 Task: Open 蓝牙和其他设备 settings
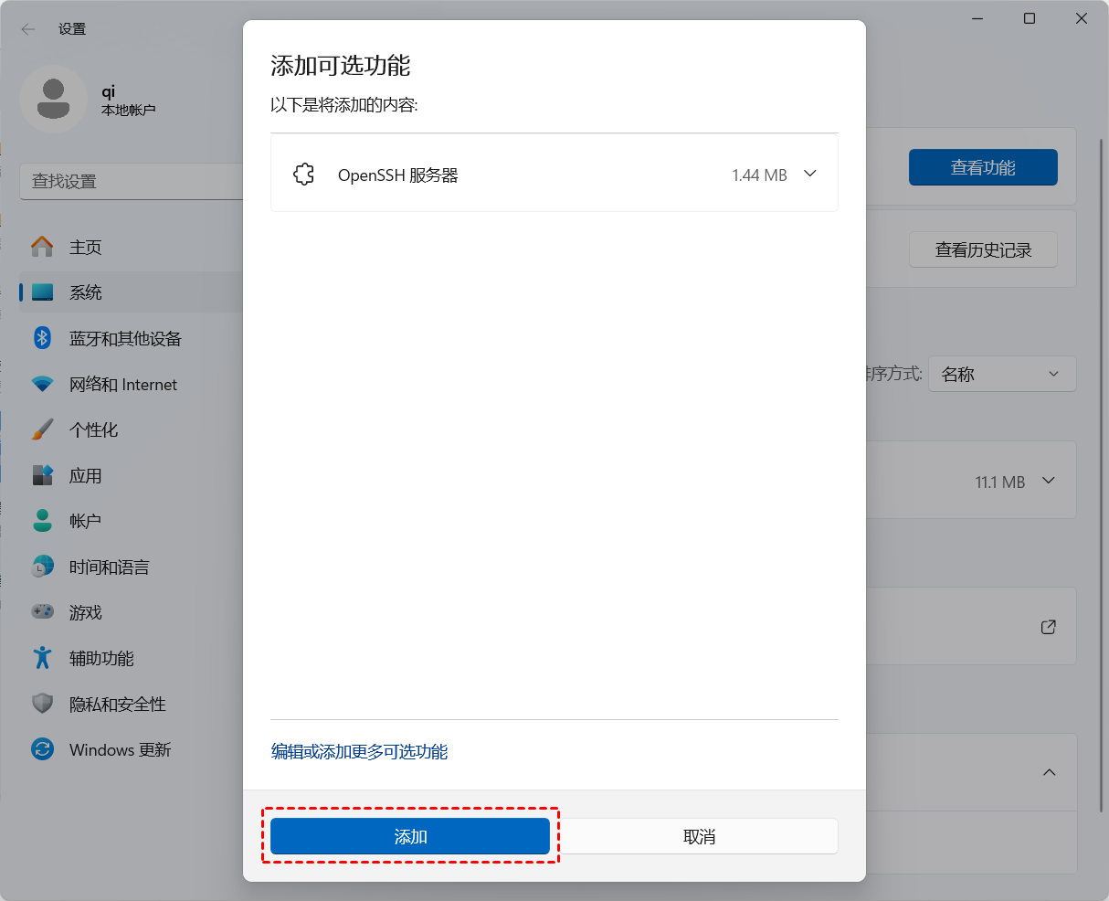[x=131, y=338]
